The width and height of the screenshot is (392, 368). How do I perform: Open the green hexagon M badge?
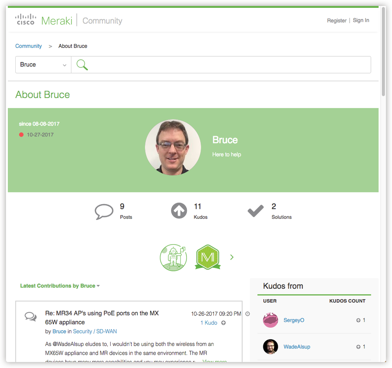[x=208, y=257]
